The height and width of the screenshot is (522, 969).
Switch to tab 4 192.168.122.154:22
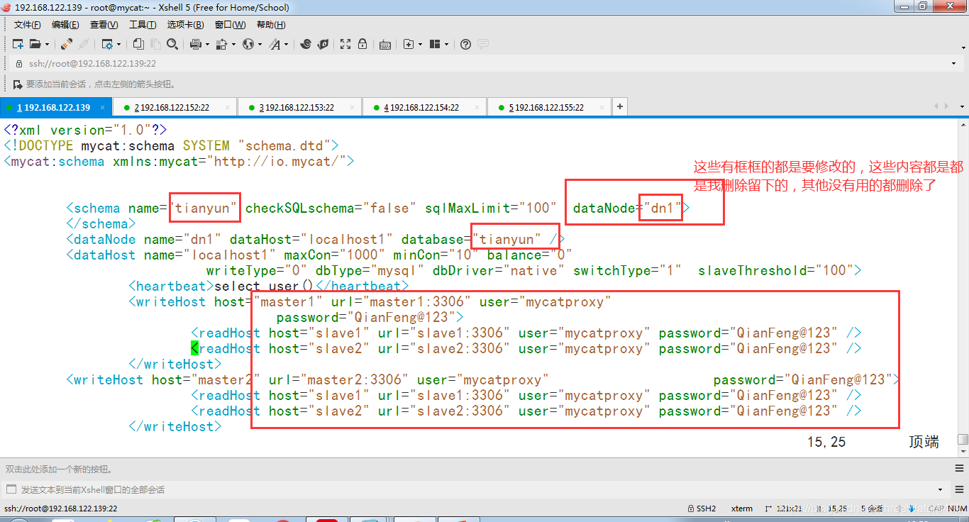[x=424, y=107]
